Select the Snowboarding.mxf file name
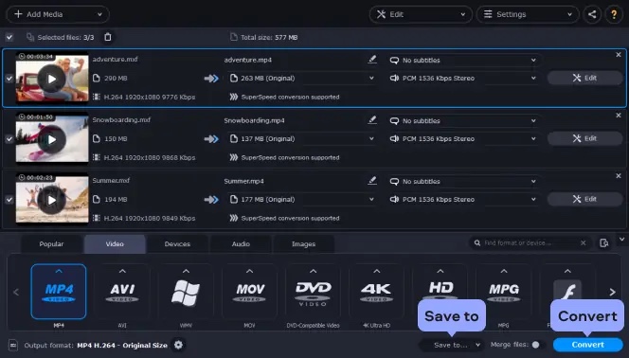629x358 pixels. tap(121, 119)
